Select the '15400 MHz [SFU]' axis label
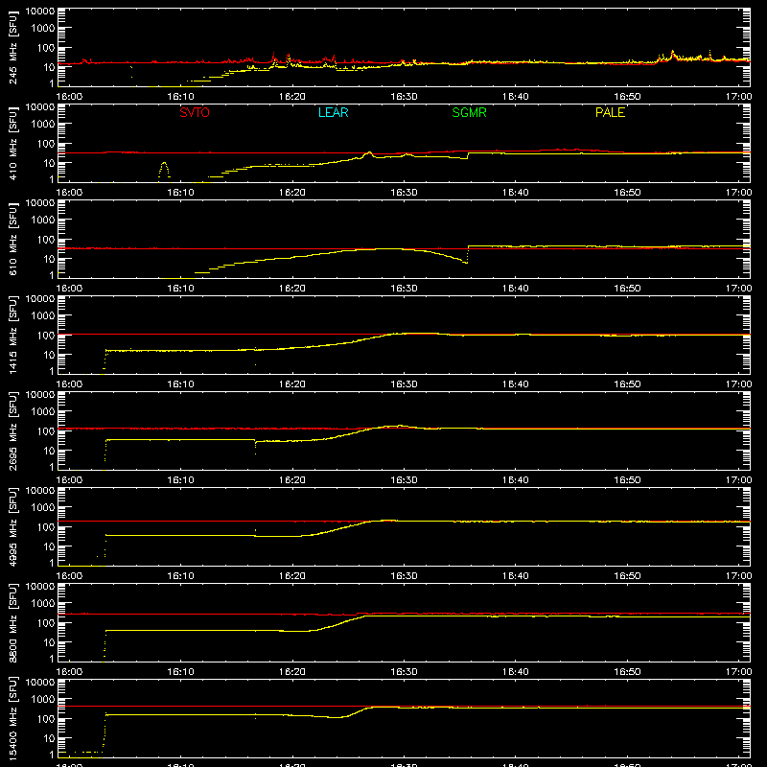The image size is (767, 767). pyautogui.click(x=13, y=718)
